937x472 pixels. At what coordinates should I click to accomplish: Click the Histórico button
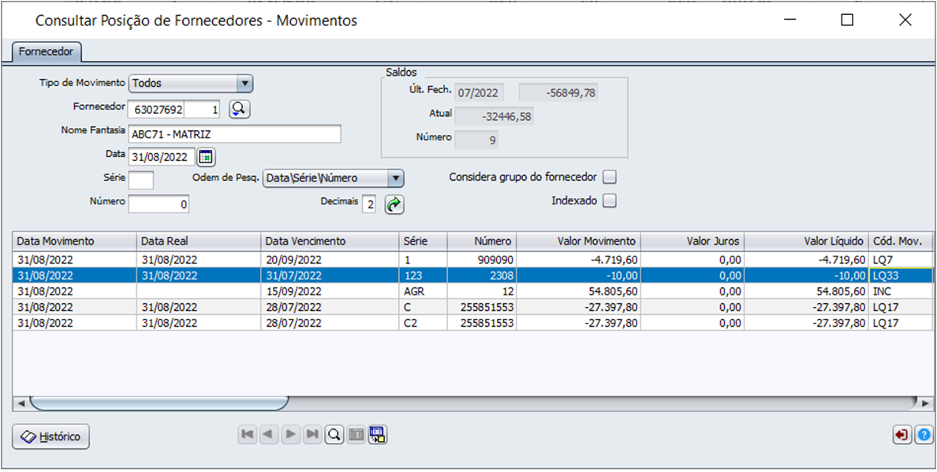[50, 436]
